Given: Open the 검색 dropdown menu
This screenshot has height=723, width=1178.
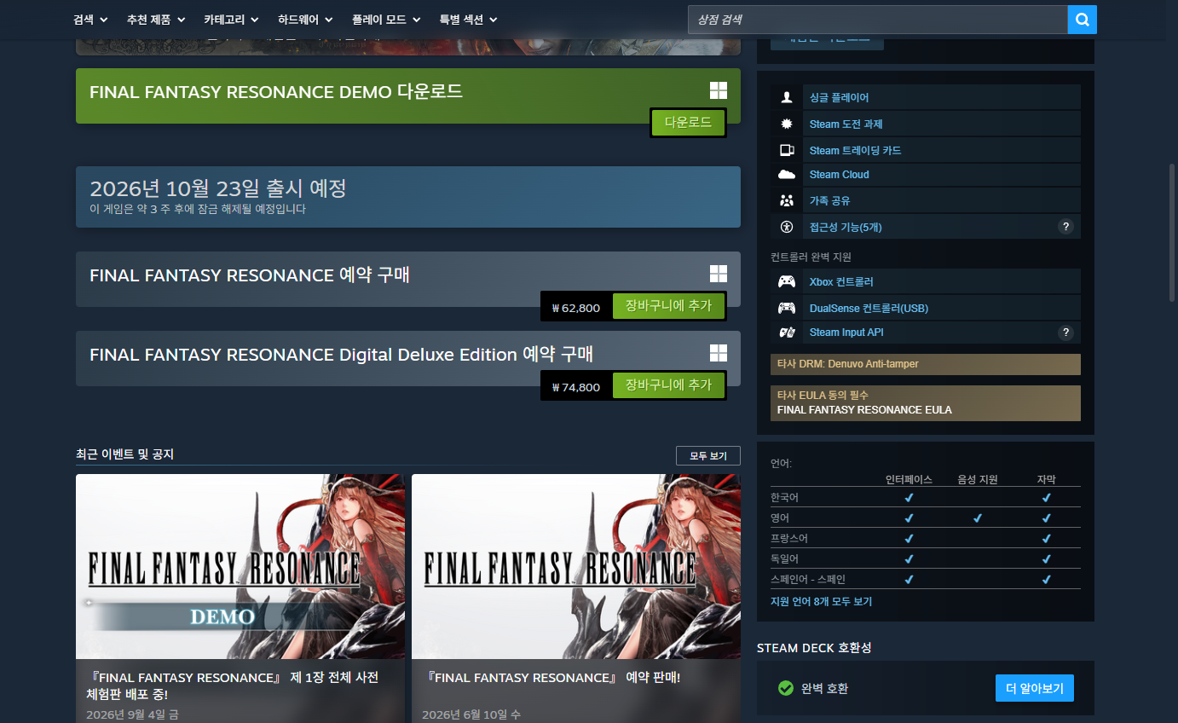Looking at the screenshot, I should 90,20.
